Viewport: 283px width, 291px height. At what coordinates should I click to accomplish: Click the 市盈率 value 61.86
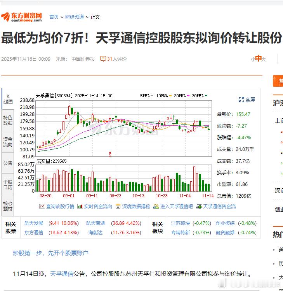pos(242,184)
